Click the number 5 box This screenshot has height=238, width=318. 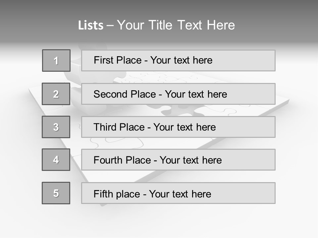(56, 193)
